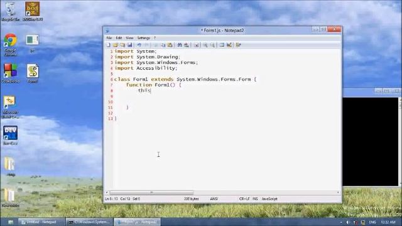Viewport: 402px width, 226px height.
Task: Click the Zoom In magnifier icon
Action: pos(205,45)
